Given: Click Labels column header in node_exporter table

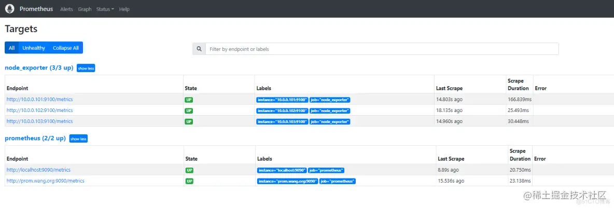Looking at the screenshot, I should pos(263,89).
